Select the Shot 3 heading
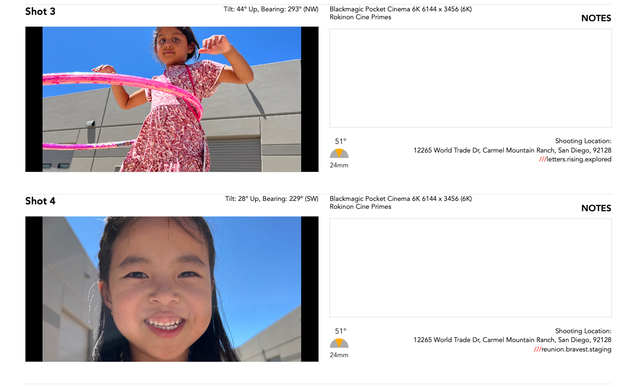This screenshot has height=387, width=632. point(41,11)
